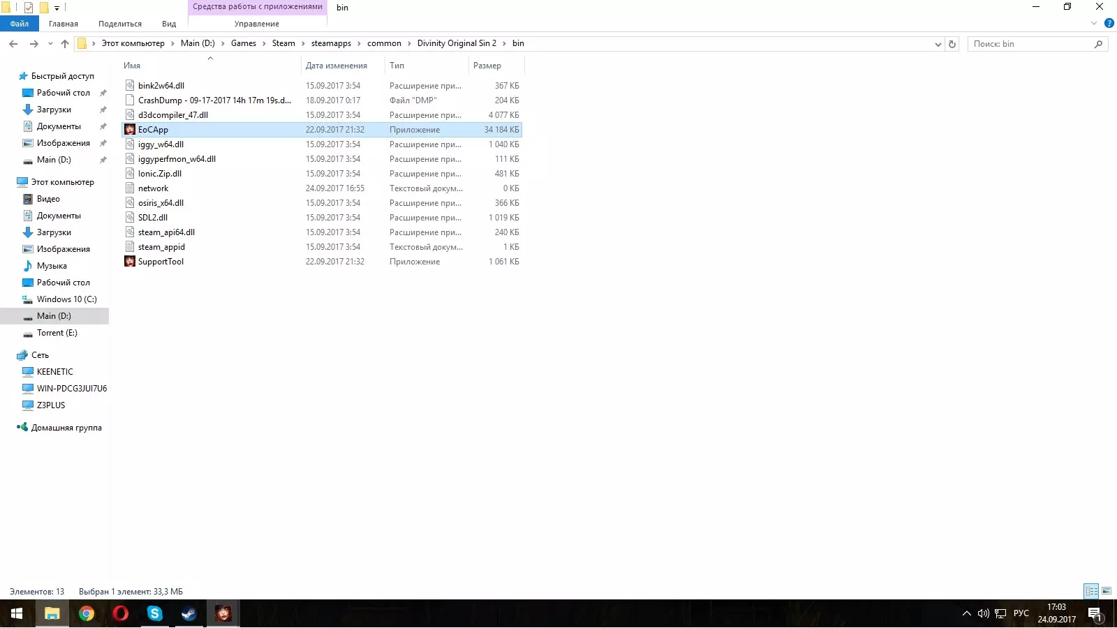Open Steam from the taskbar
The width and height of the screenshot is (1117, 628).
(189, 614)
